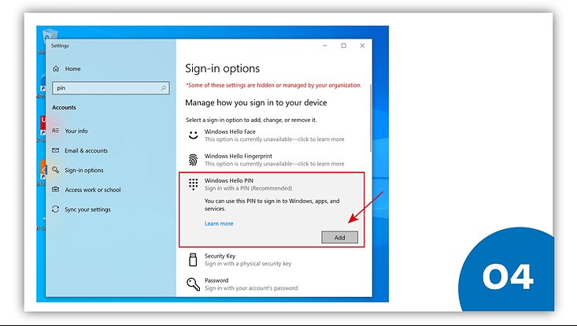Click the Windows Hello PIN keypad icon
The width and height of the screenshot is (577, 326).
pos(193,184)
